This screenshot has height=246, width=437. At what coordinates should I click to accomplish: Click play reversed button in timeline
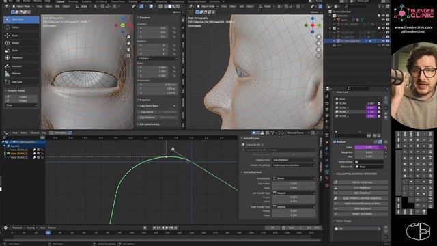click(163, 228)
